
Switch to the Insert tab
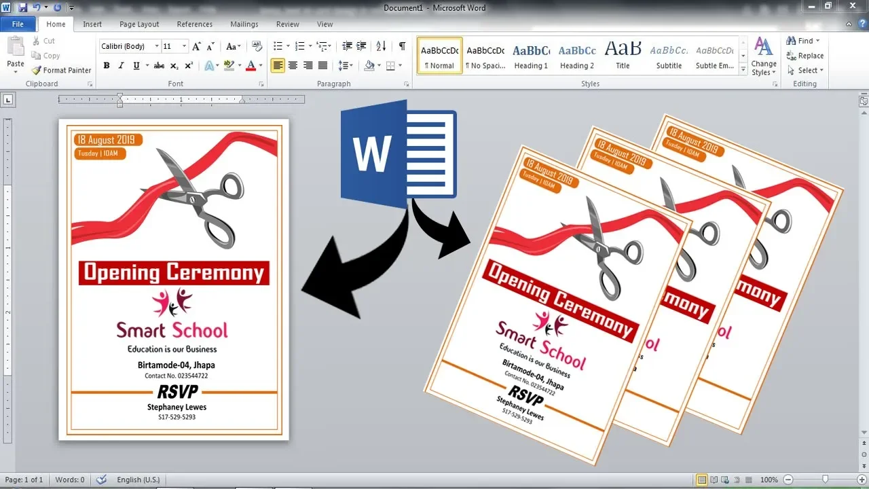92,24
